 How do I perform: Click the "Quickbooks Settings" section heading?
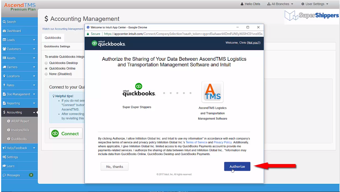[x=57, y=47]
